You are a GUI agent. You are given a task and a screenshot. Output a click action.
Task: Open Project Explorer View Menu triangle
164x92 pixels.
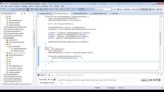point(28,13)
